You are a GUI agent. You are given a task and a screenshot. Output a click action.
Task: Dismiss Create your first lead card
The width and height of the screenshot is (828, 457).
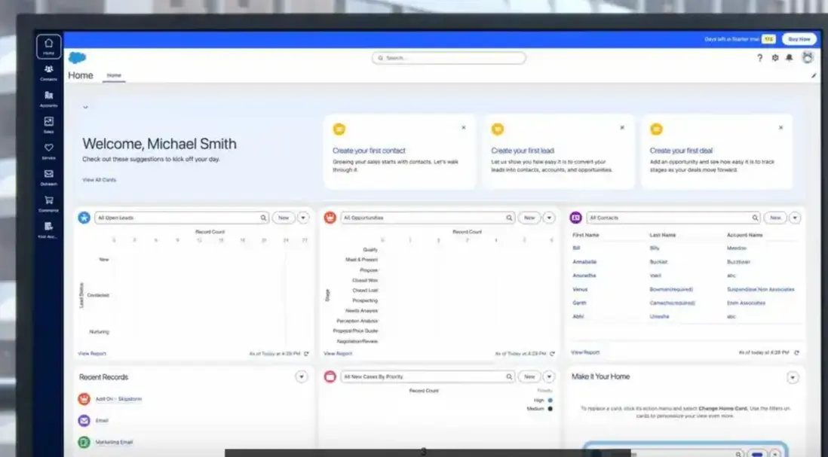click(622, 127)
